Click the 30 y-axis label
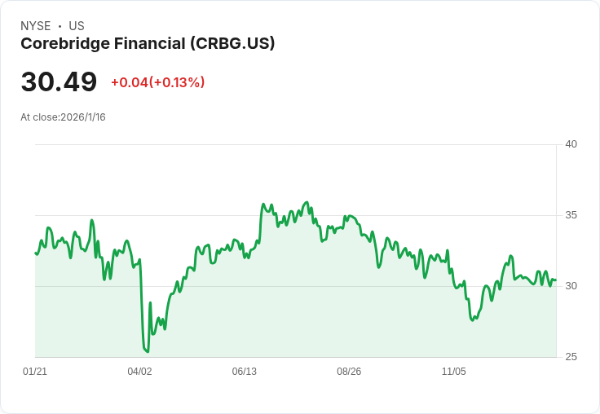The image size is (600, 414). 571,286
